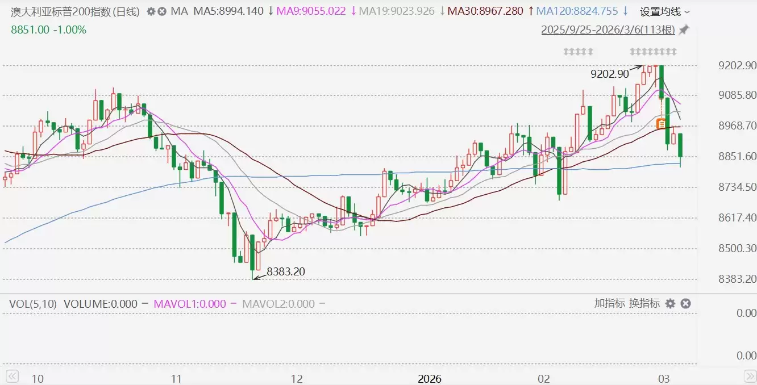Click 换指标 to switch indicator
Viewport: 757px width, 385px height.
click(x=644, y=303)
